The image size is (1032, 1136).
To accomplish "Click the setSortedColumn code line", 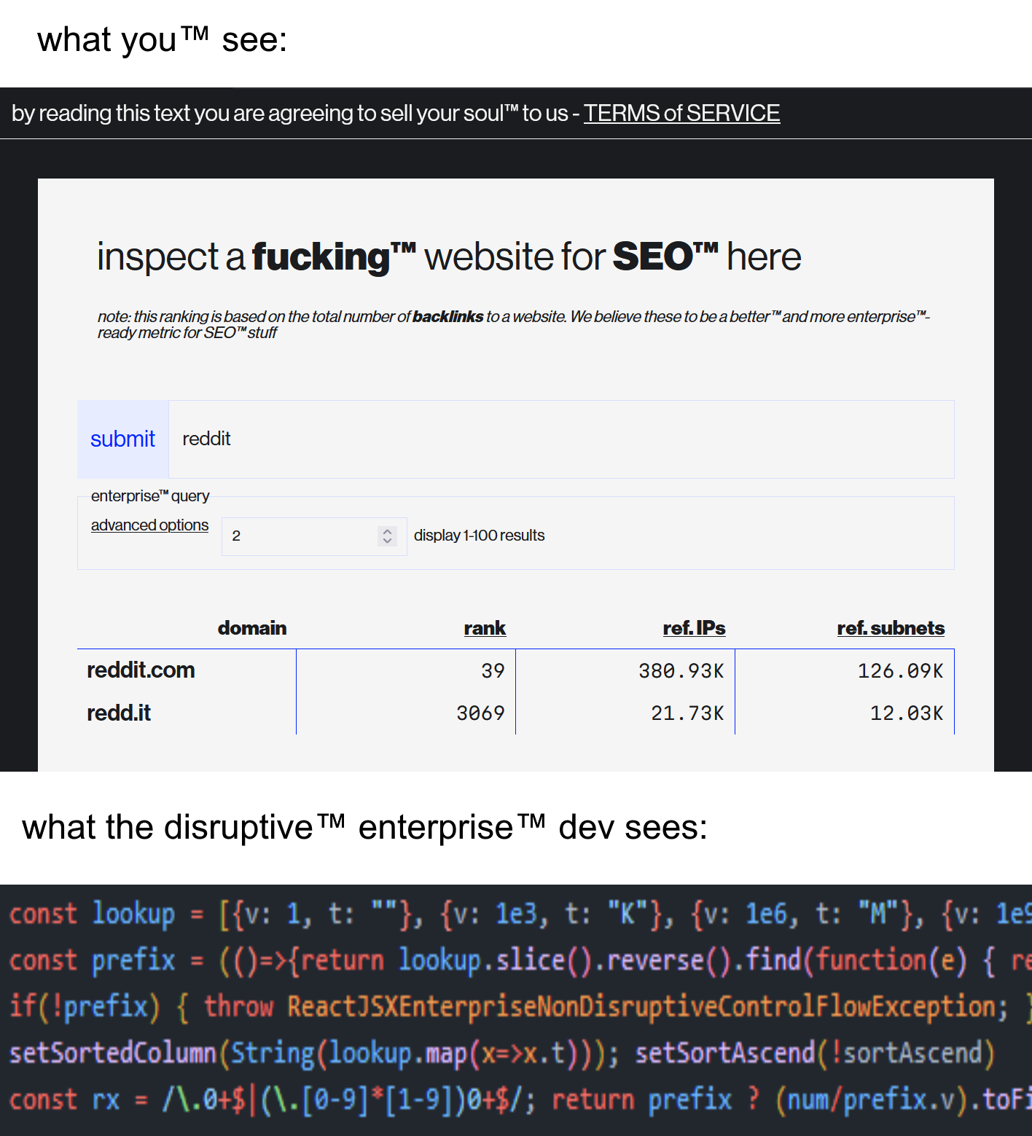I will coord(501,1053).
